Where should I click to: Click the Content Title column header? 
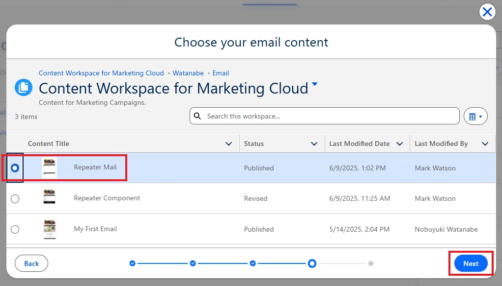click(x=48, y=143)
